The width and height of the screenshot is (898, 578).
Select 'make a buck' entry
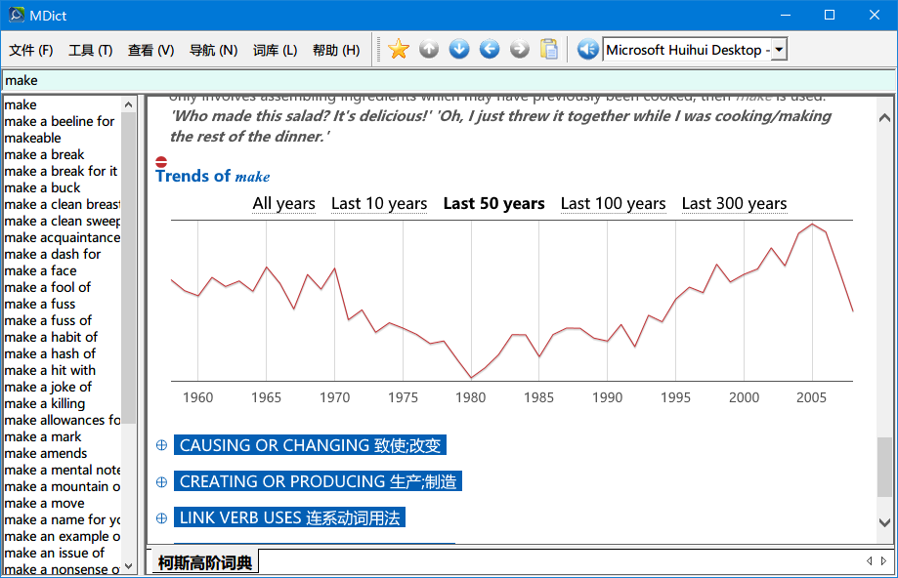tap(42, 187)
